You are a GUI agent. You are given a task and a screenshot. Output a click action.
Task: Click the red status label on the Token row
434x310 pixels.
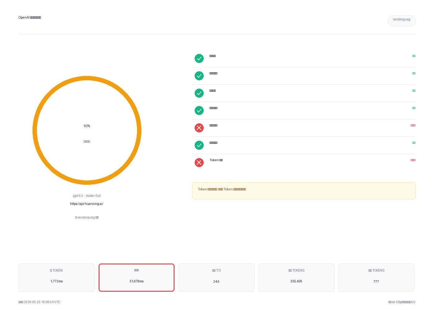pyautogui.click(x=413, y=160)
